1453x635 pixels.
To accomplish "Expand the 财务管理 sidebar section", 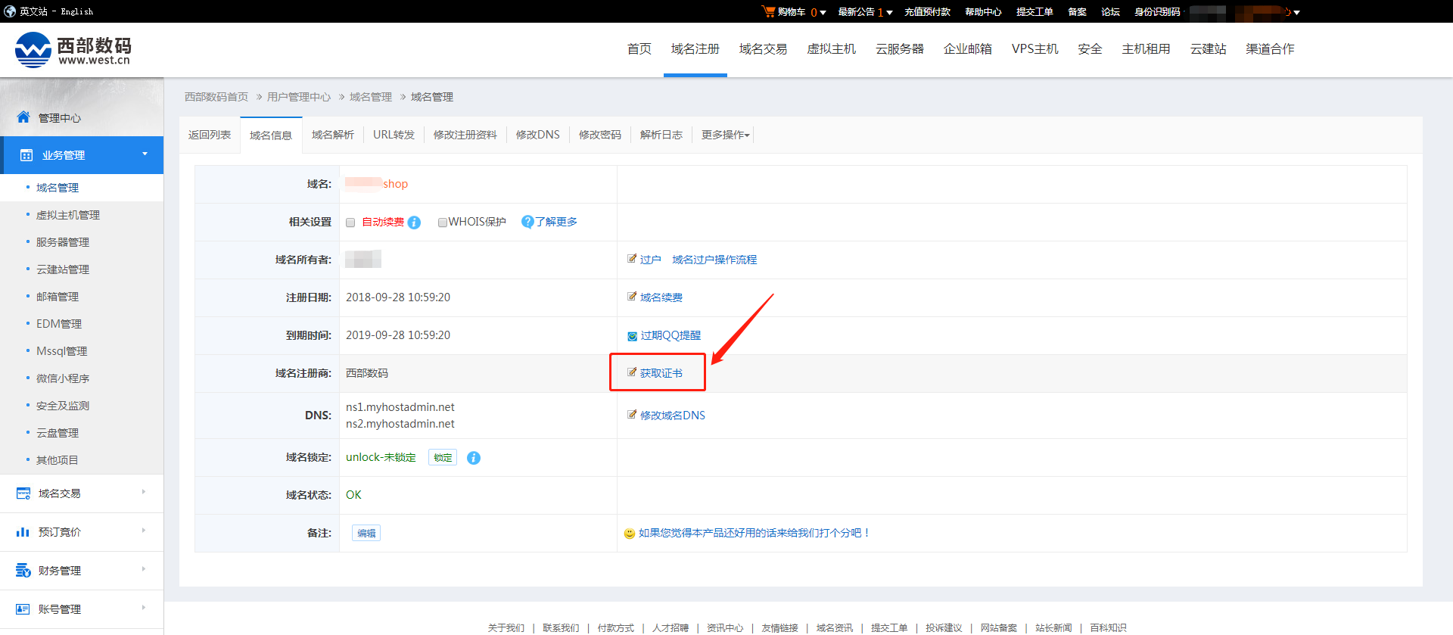I will (81, 571).
